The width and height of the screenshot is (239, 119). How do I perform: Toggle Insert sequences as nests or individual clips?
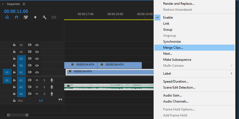7,17
